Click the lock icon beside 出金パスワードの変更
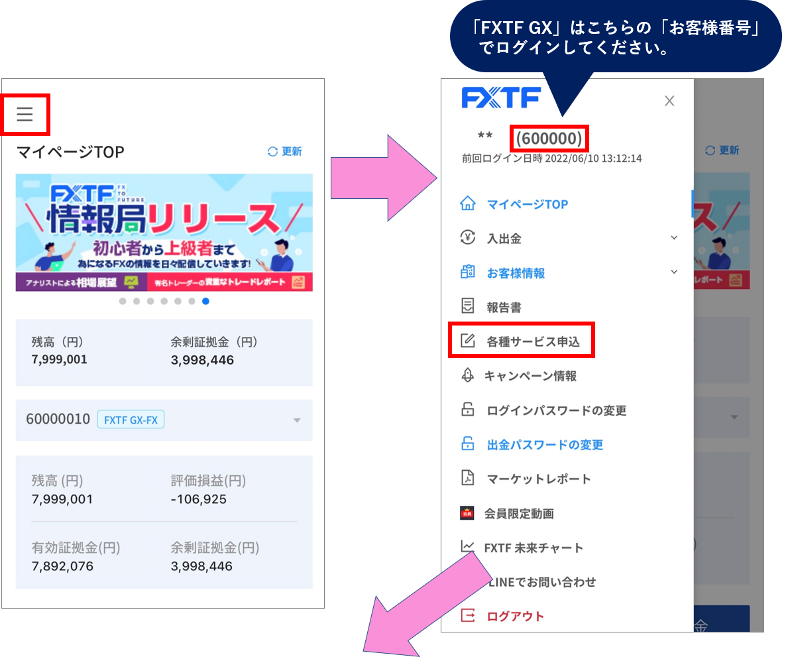 (468, 444)
